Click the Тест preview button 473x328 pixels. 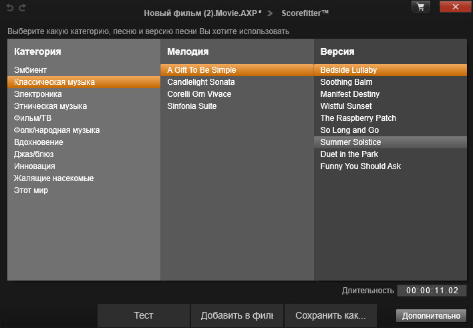(144, 315)
